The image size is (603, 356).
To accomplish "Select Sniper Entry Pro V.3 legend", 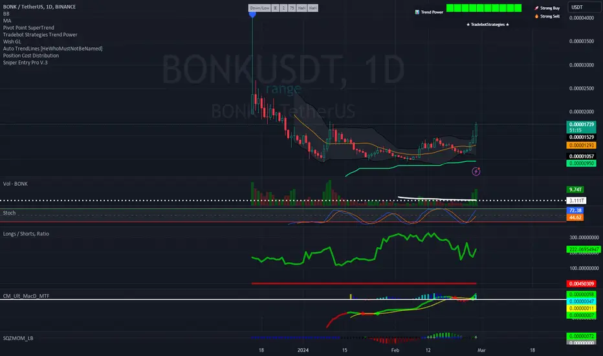I will 25,62.
